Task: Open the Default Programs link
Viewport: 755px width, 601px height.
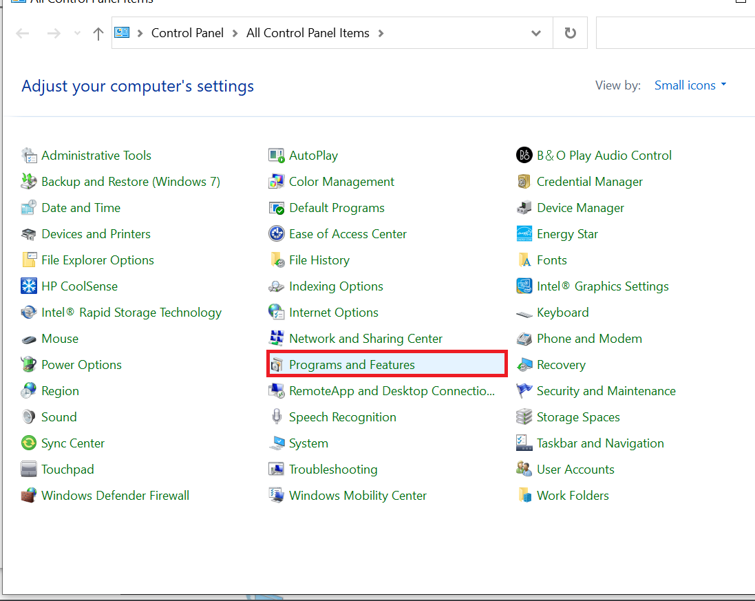Action: point(337,208)
